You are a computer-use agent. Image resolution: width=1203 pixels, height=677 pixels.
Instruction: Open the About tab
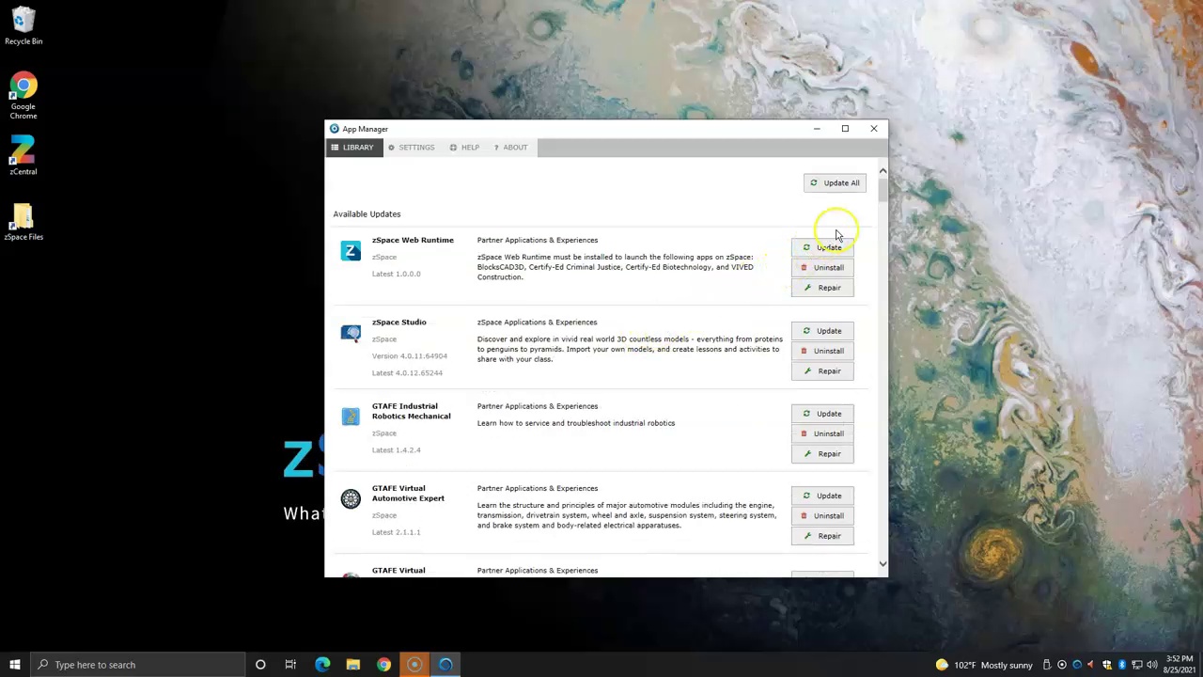[x=509, y=148]
